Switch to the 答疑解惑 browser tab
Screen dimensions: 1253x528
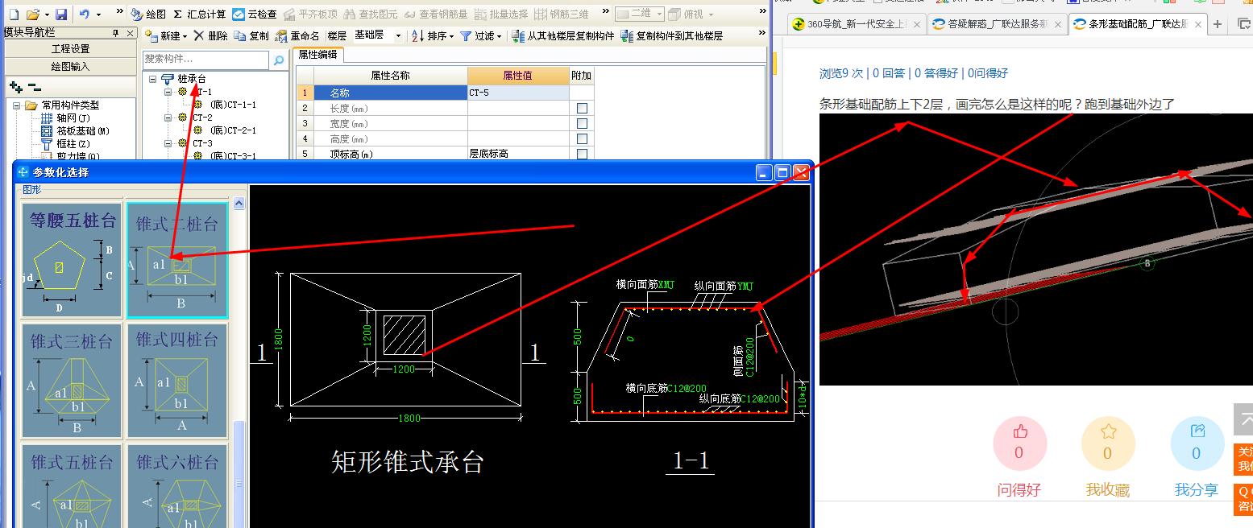click(x=997, y=24)
